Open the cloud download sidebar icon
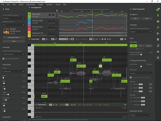The image size is (161, 121). tap(158, 51)
